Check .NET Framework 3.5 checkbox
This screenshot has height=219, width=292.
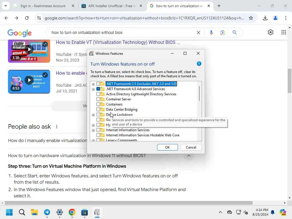click(x=98, y=84)
